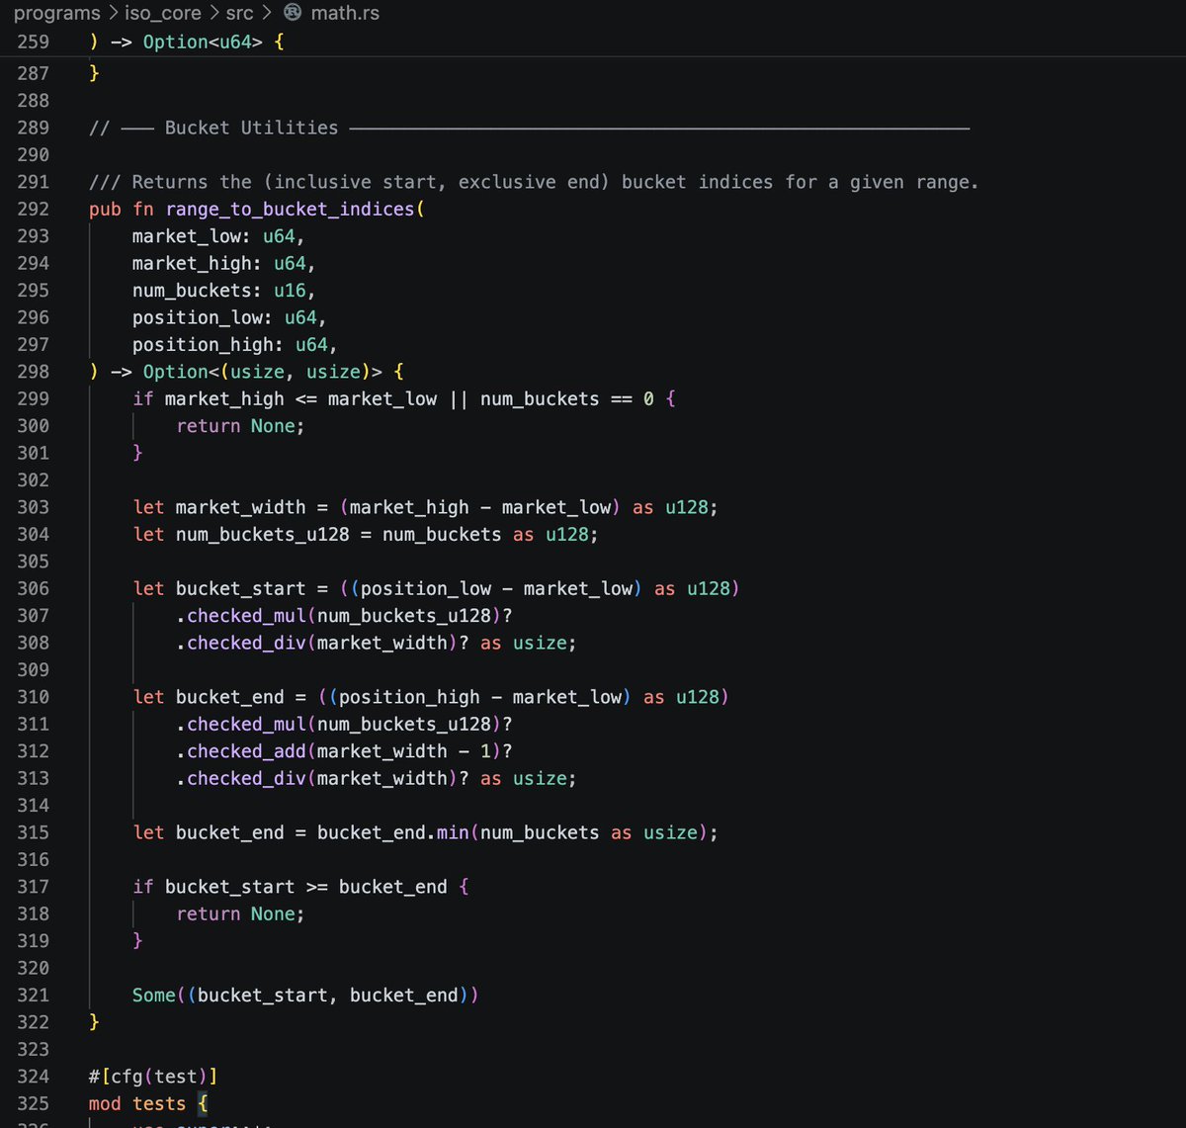Click line number 298 in the gutter
This screenshot has height=1128, width=1186.
click(33, 372)
